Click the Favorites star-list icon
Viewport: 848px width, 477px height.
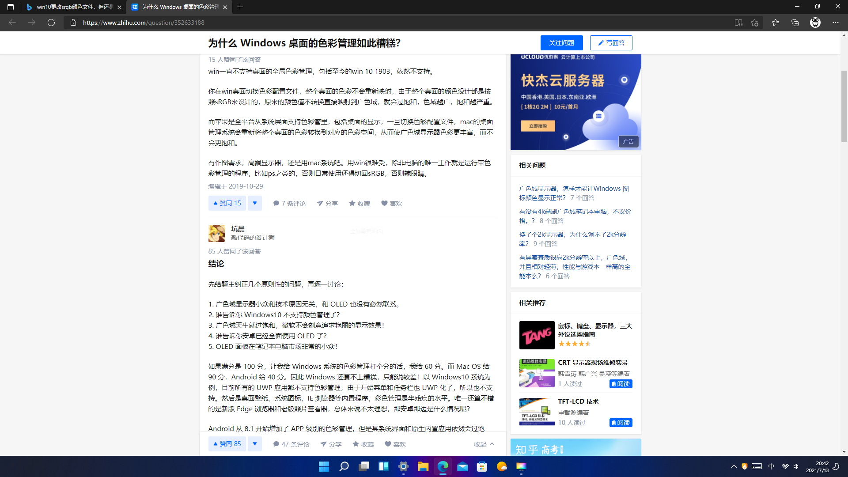click(x=776, y=23)
